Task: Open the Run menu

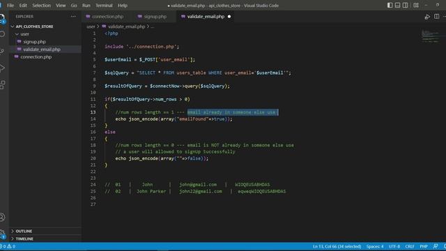Action: (86, 6)
